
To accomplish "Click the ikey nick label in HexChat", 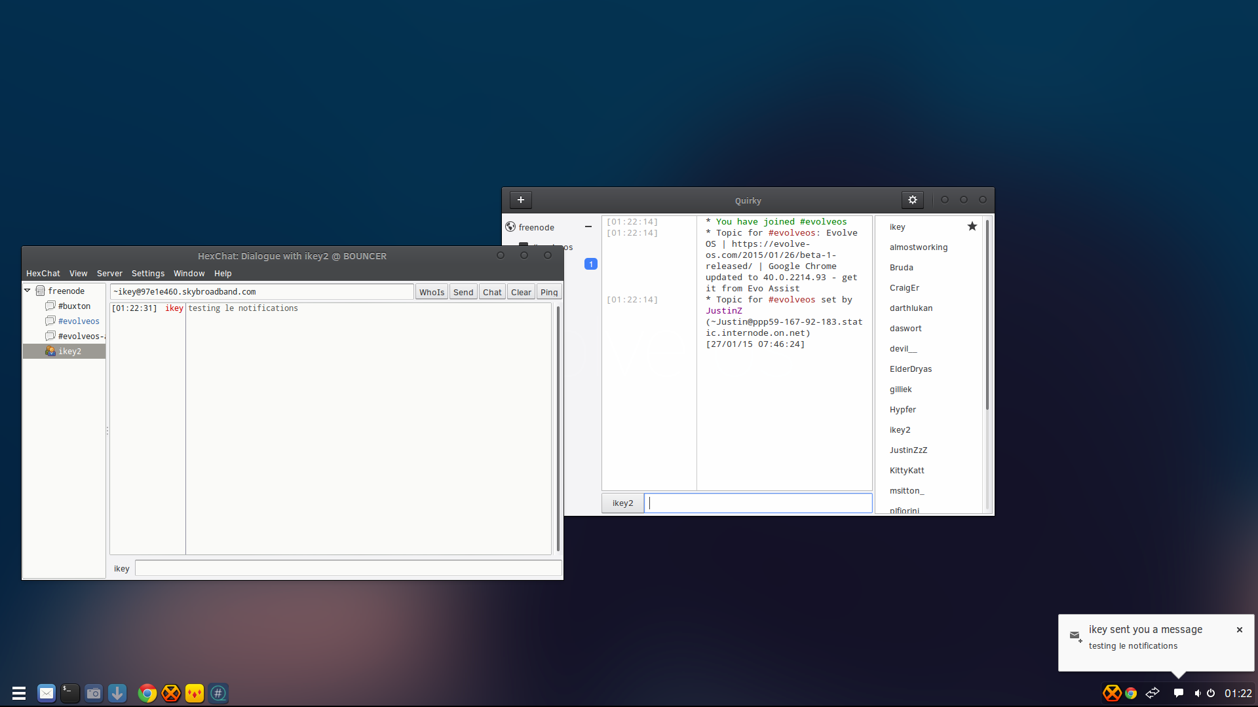I will click(x=122, y=568).
